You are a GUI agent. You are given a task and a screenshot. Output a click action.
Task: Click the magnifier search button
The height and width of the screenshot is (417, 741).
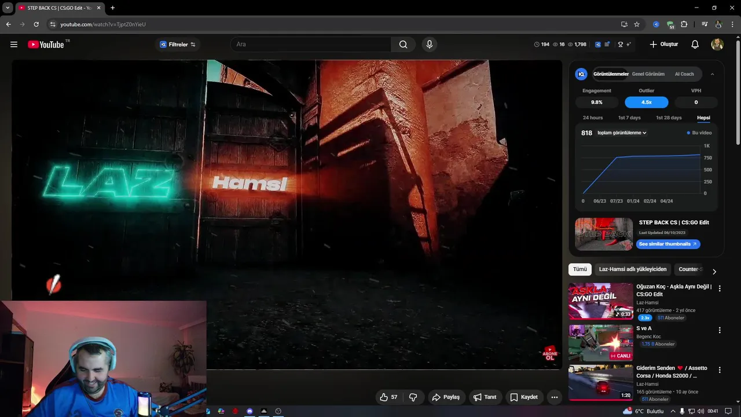tap(403, 45)
